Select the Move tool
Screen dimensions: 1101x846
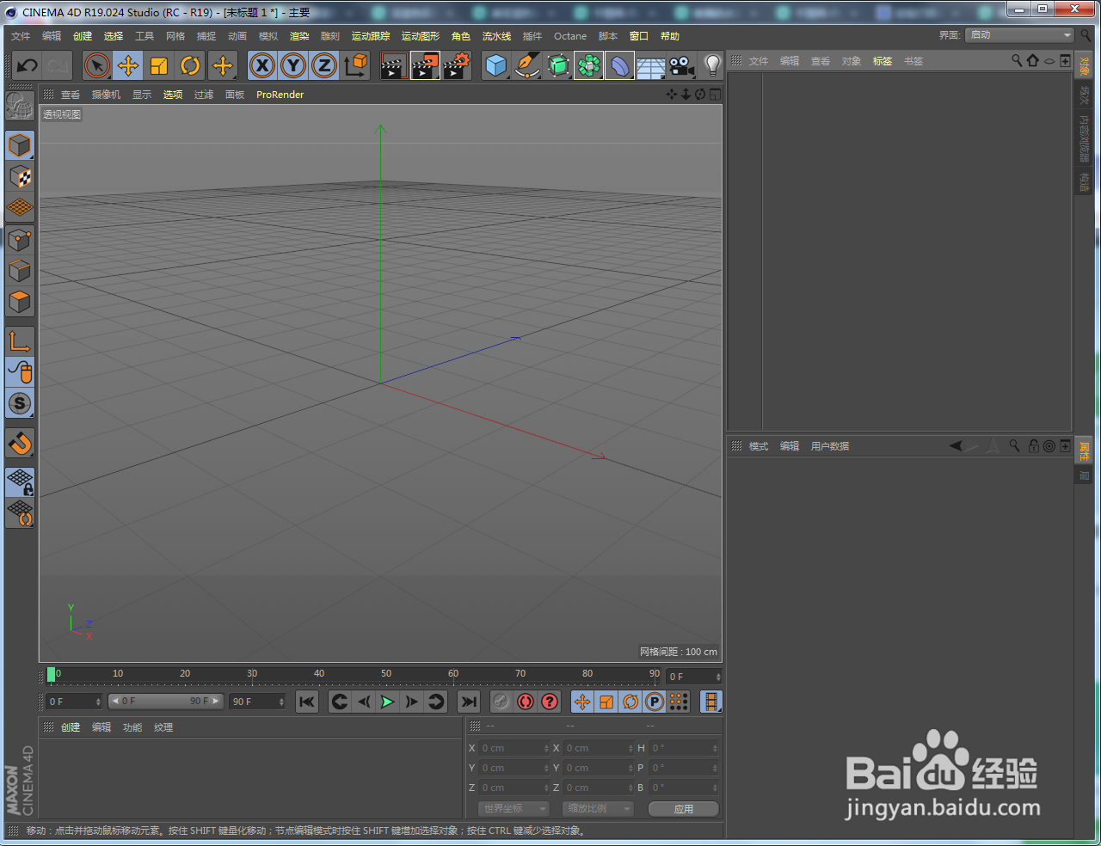click(x=128, y=65)
